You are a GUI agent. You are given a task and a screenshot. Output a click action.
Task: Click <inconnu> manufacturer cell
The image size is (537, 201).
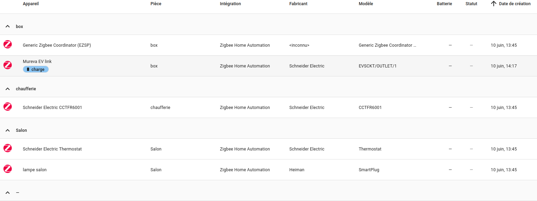click(299, 45)
